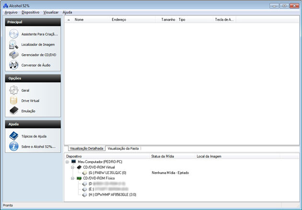
Task: Open the Arquivo menu
Action: 11,12
